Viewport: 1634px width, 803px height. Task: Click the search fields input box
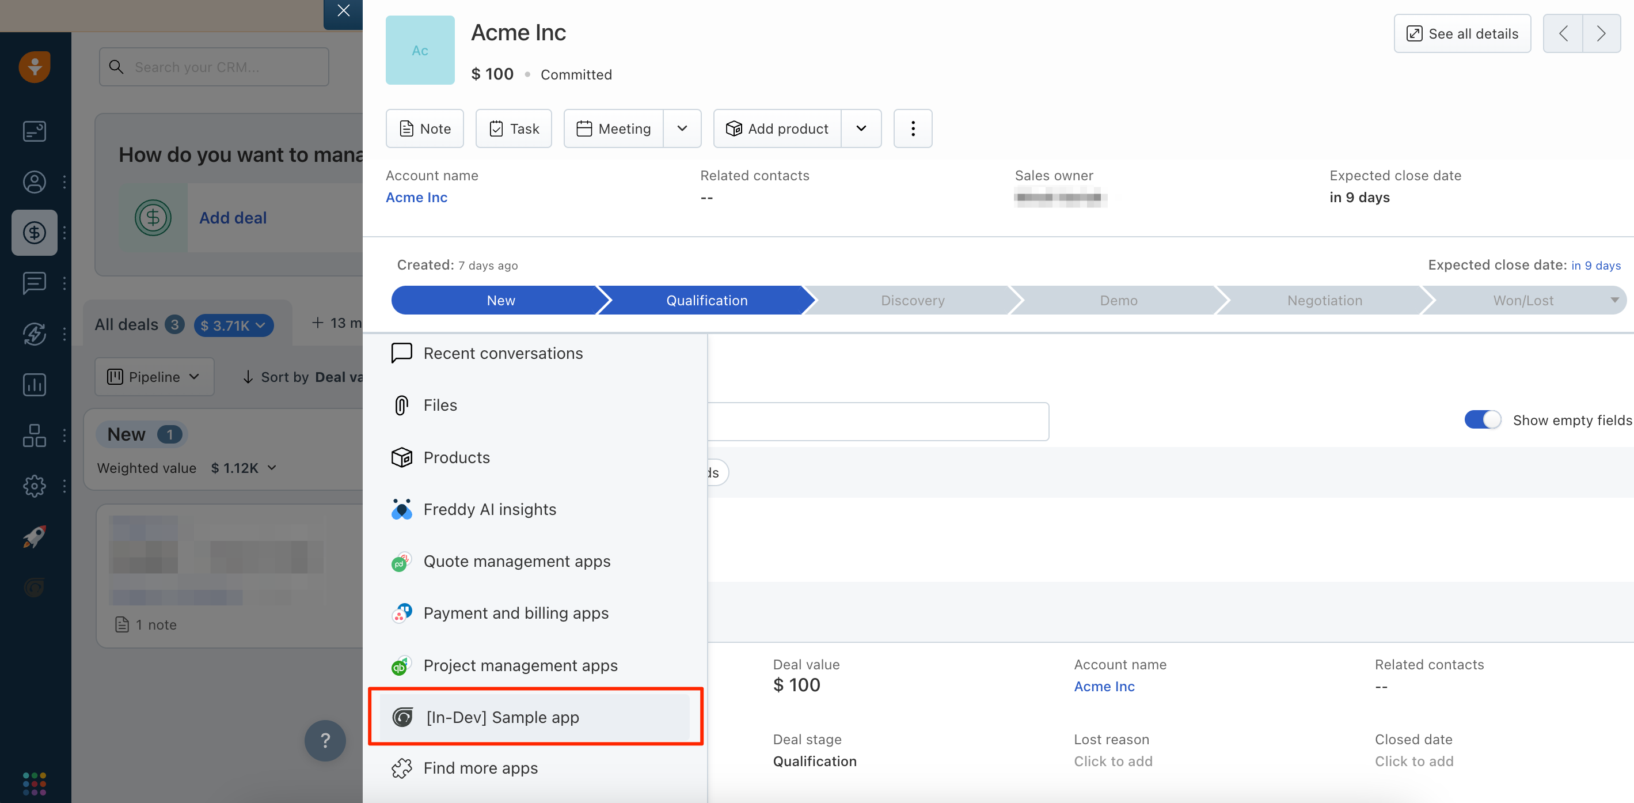pos(878,422)
